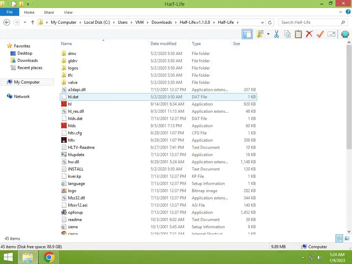
Task: Select the HLTV-Readme text document icon
Action: coord(64,147)
